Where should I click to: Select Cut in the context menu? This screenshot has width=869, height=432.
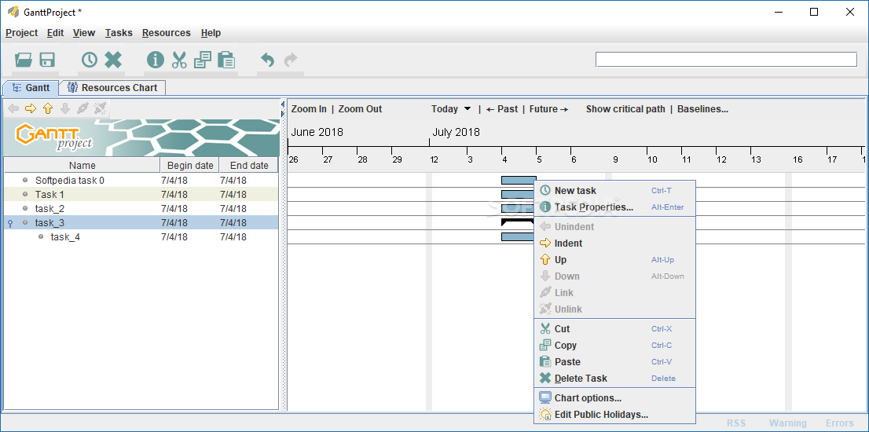click(614, 329)
